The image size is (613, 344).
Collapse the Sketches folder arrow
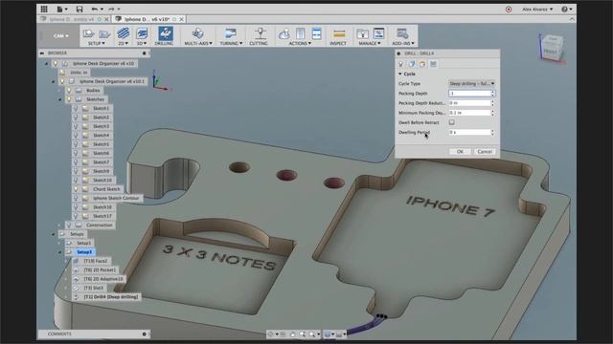59,99
